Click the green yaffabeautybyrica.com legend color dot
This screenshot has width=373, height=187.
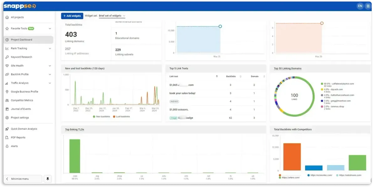[x=322, y=84]
